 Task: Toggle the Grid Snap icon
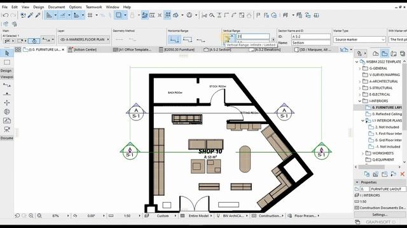click(90, 15)
